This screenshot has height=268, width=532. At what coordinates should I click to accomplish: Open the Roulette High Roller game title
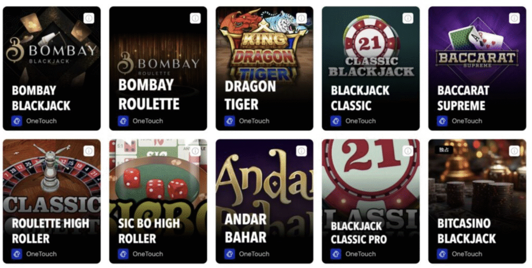tap(50, 231)
